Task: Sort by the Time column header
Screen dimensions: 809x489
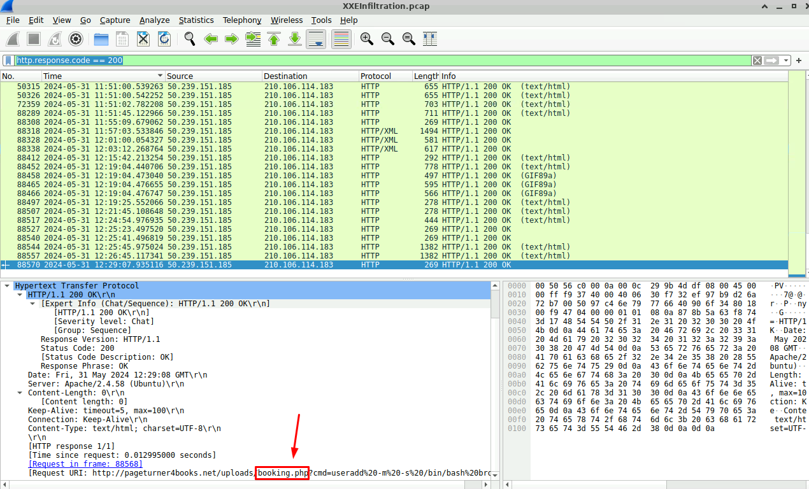Action: [x=103, y=76]
